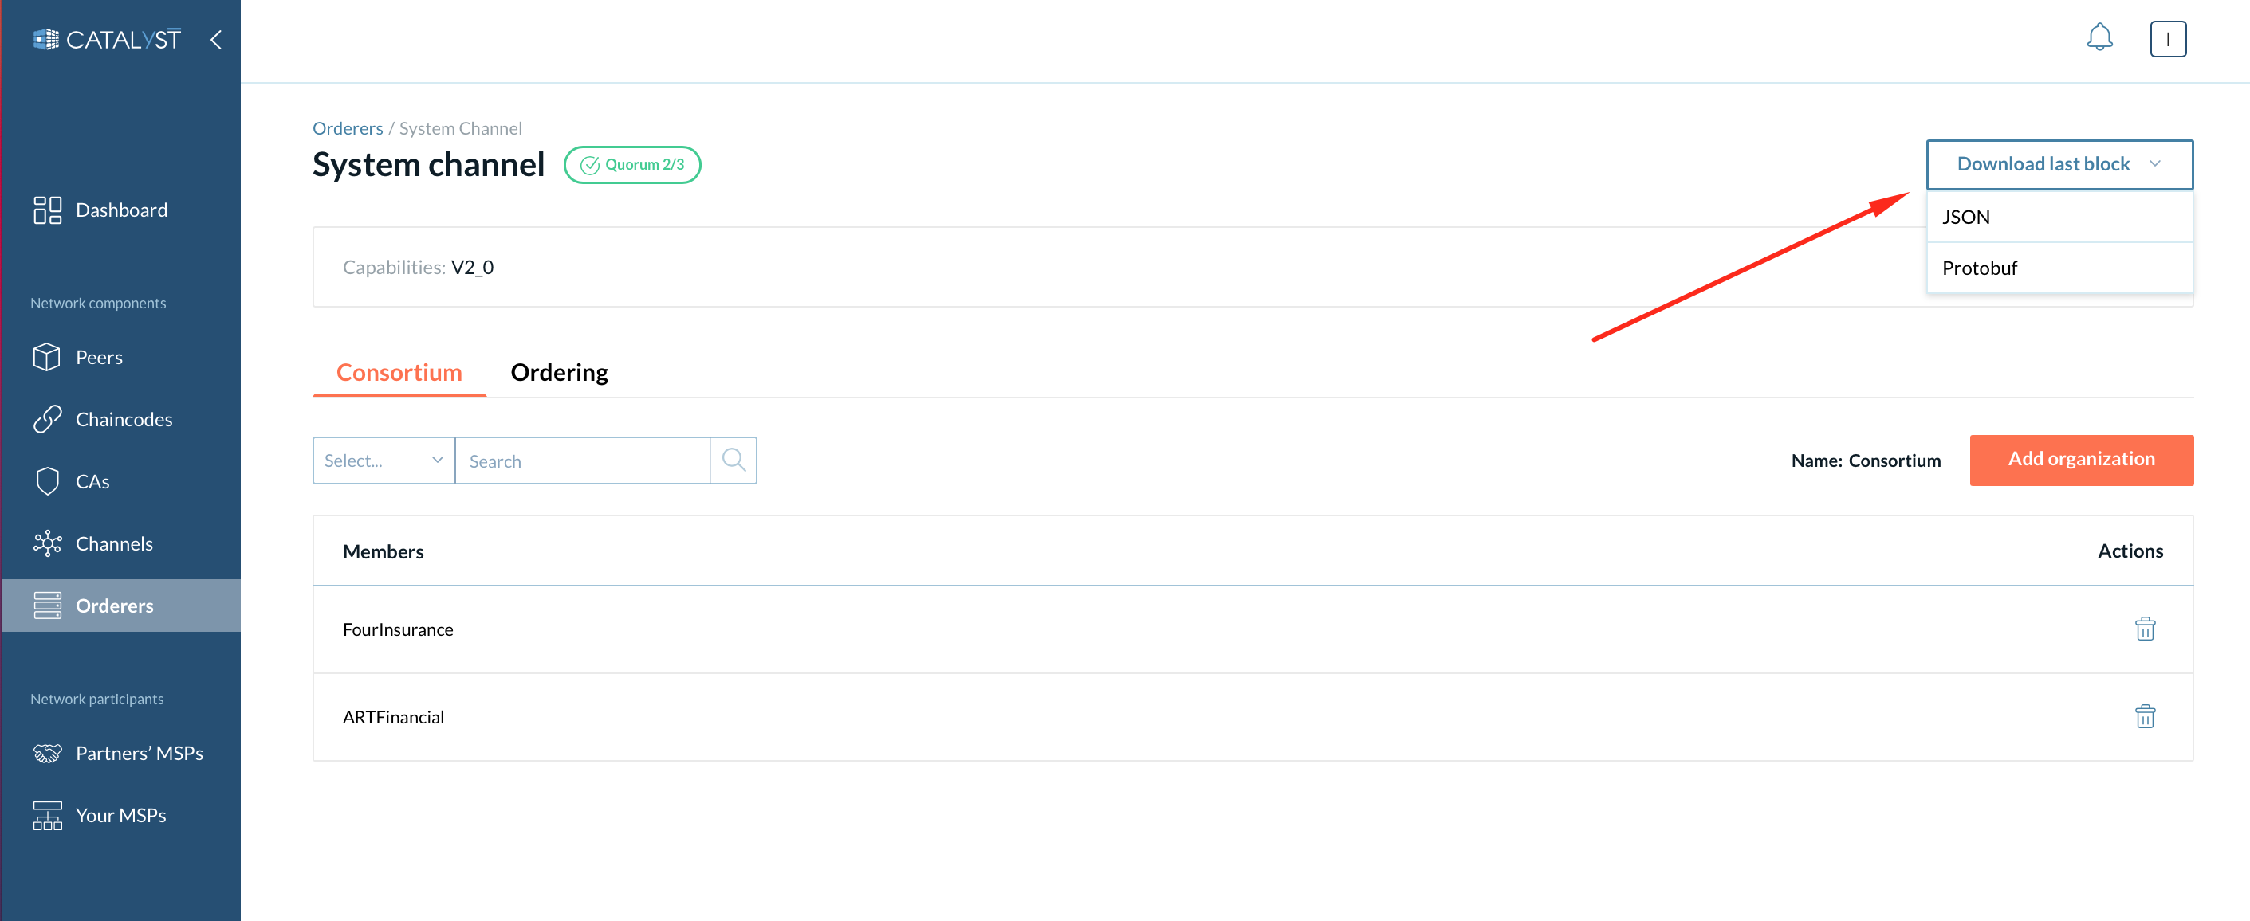Click the Chaincodes icon in sidebar
The width and height of the screenshot is (2250, 921).
coord(49,417)
